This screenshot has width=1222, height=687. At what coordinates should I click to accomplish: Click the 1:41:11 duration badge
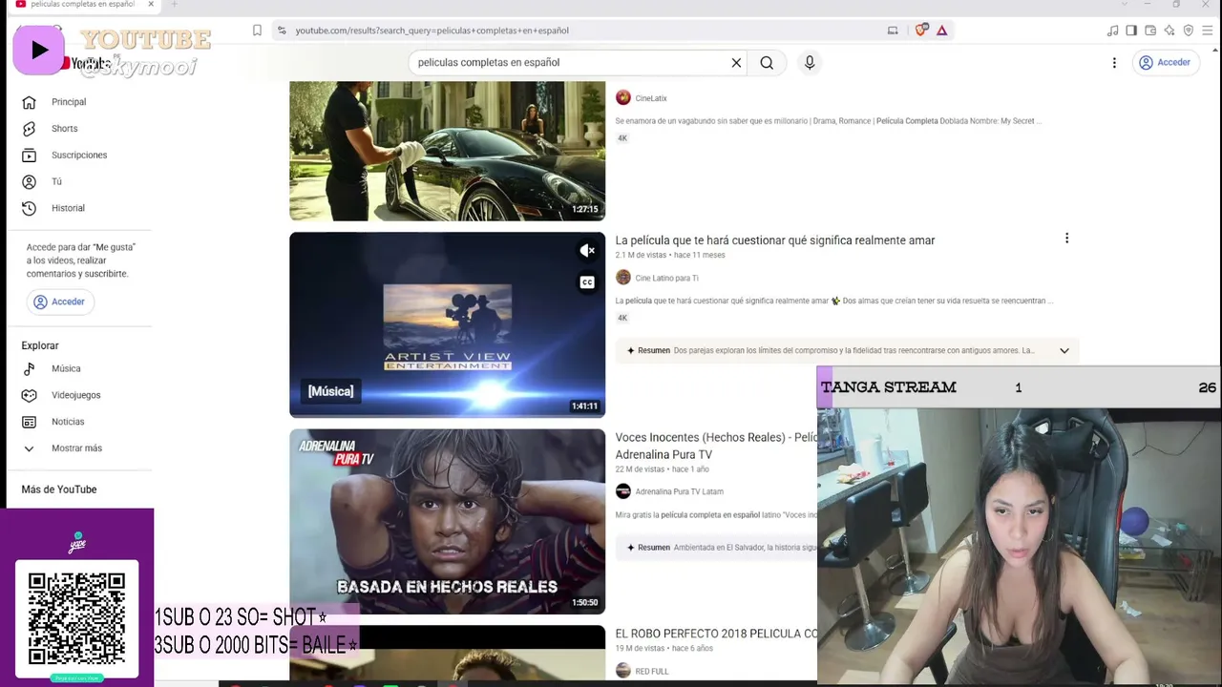[x=584, y=406]
